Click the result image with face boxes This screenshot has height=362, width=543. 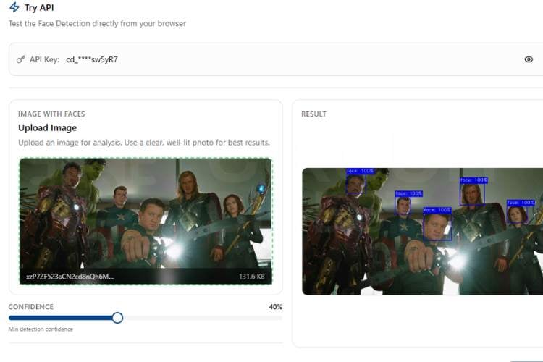(423, 232)
